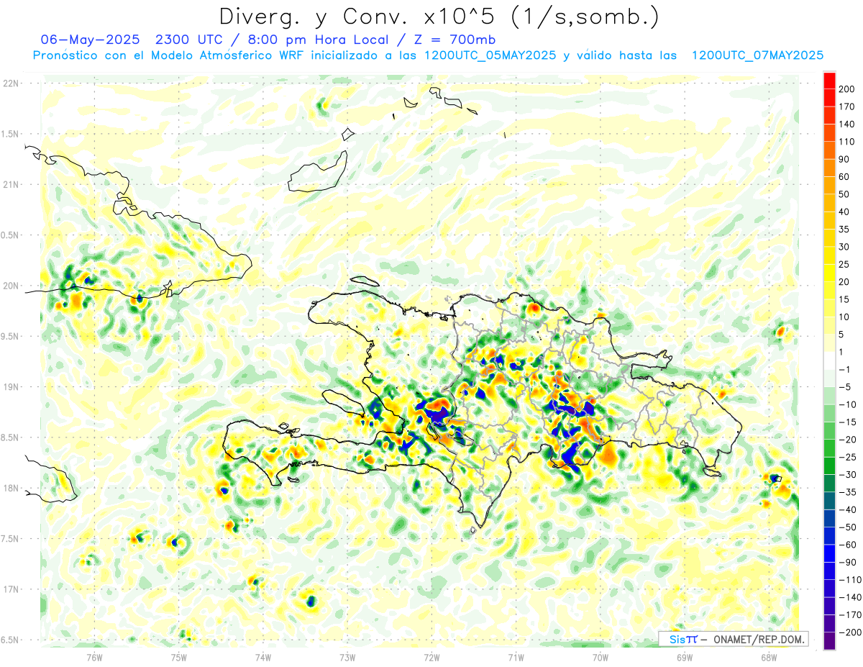Pick the orange swatch between 60 and 90

(829, 168)
